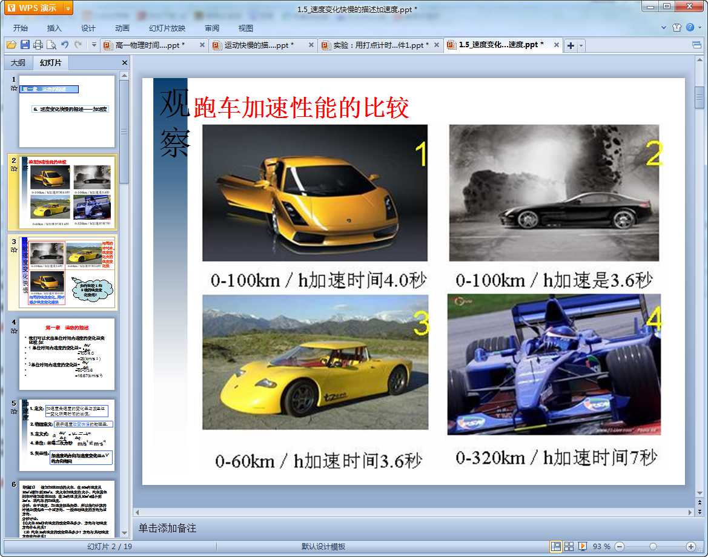
Task: Collapse the ribbon with the chevron arrow
Action: click(x=663, y=28)
